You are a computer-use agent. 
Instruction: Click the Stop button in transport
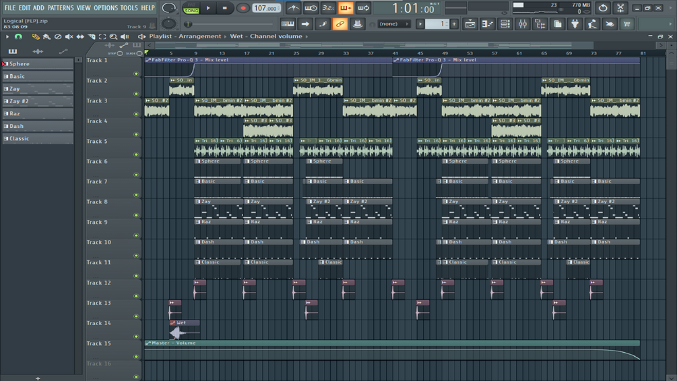tap(224, 8)
